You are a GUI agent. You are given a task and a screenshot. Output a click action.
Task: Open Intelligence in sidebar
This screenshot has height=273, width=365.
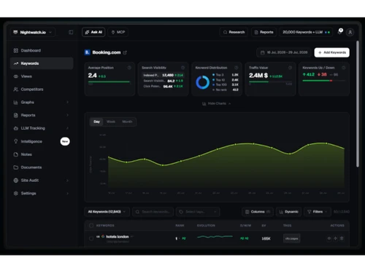coord(42,141)
